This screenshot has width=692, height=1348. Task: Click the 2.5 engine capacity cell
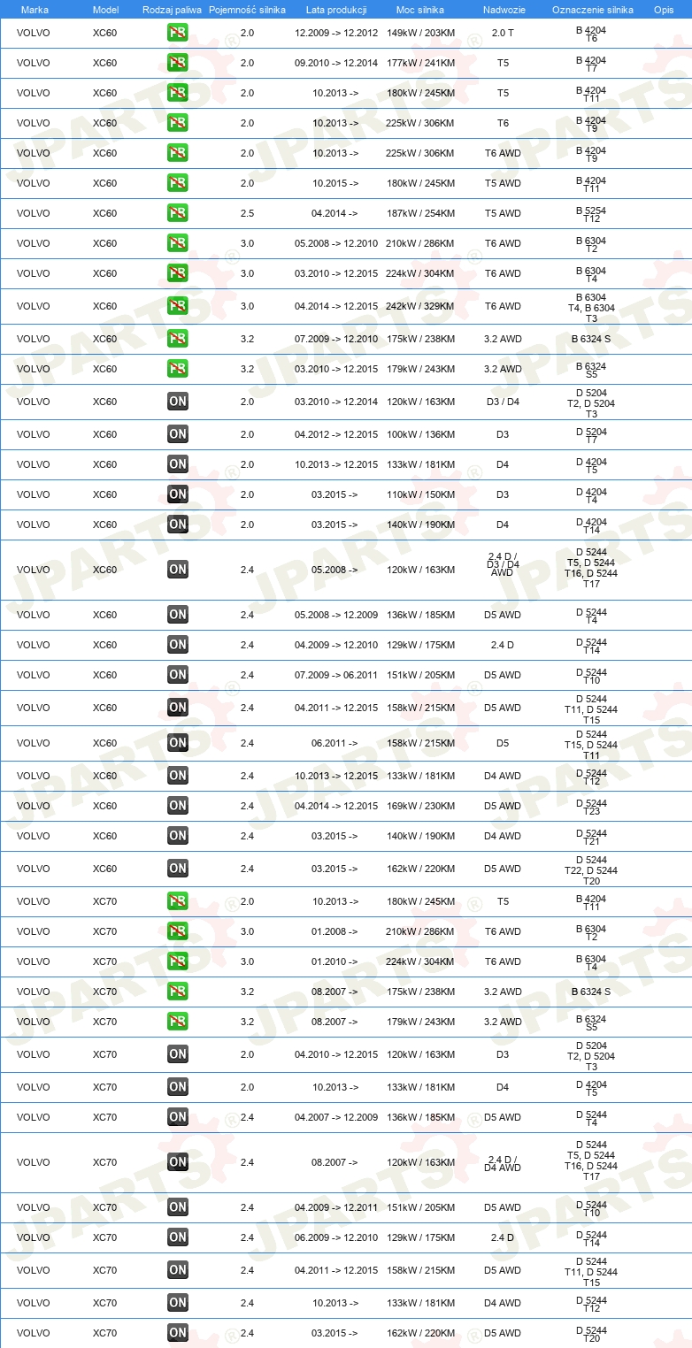247,213
